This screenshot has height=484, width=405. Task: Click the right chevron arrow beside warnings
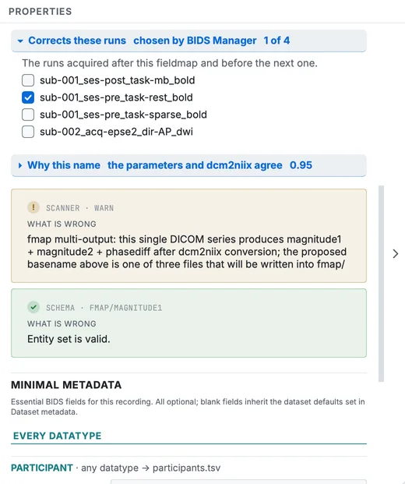point(396,254)
